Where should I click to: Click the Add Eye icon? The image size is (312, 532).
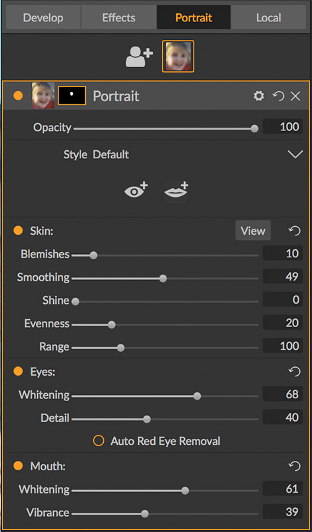(x=136, y=190)
